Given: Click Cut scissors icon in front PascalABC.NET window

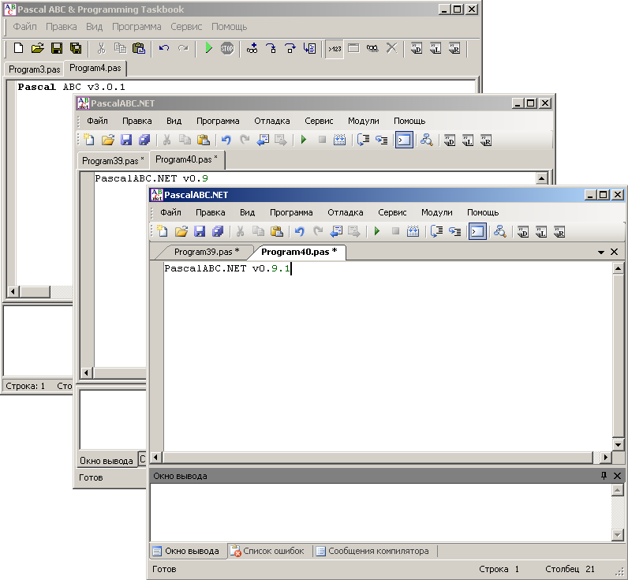Looking at the screenshot, I should [x=241, y=231].
